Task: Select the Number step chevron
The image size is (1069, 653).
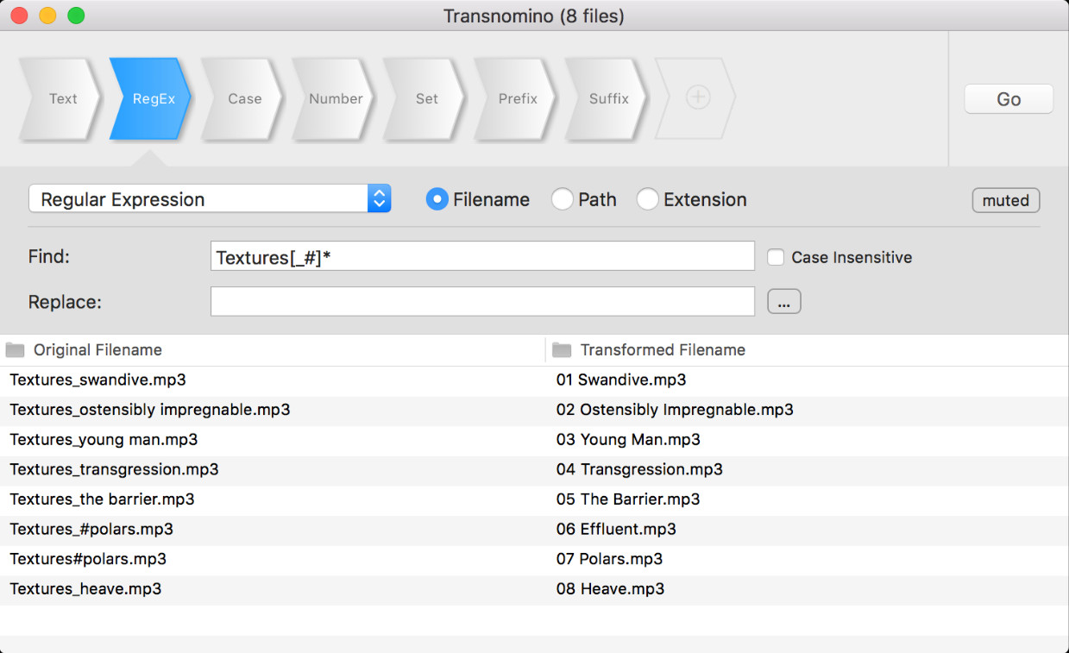Action: point(335,98)
